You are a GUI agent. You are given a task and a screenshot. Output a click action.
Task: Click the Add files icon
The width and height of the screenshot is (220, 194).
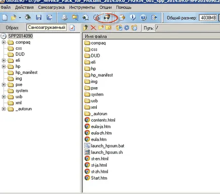pos(119,27)
